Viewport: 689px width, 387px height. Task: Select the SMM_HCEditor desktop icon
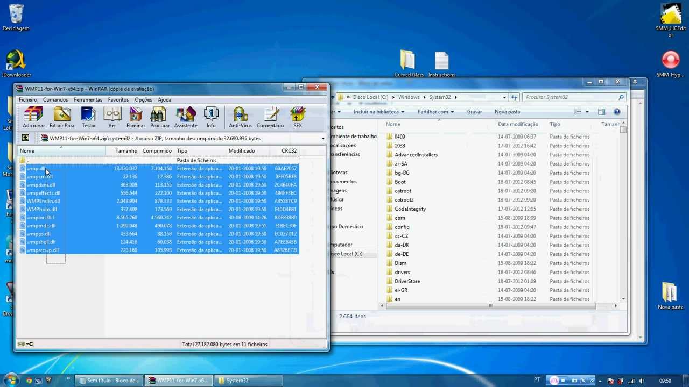tap(671, 20)
